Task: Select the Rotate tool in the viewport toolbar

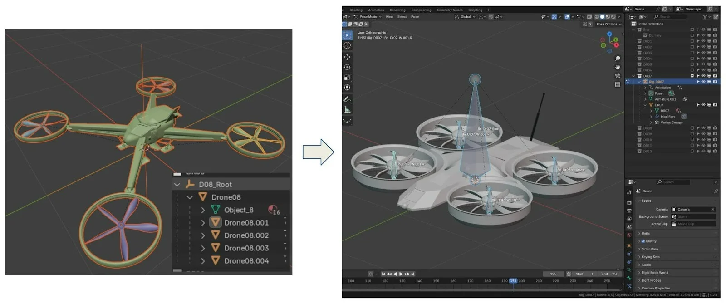Action: pyautogui.click(x=347, y=67)
